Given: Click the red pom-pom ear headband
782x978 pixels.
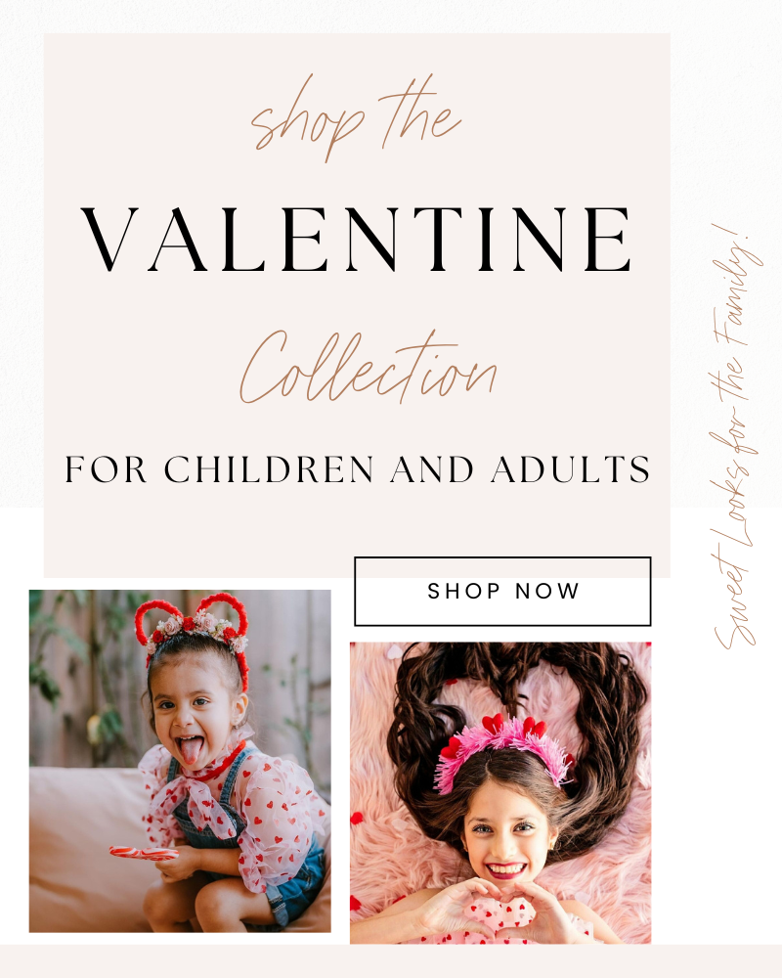Looking at the screenshot, I should (194, 630).
